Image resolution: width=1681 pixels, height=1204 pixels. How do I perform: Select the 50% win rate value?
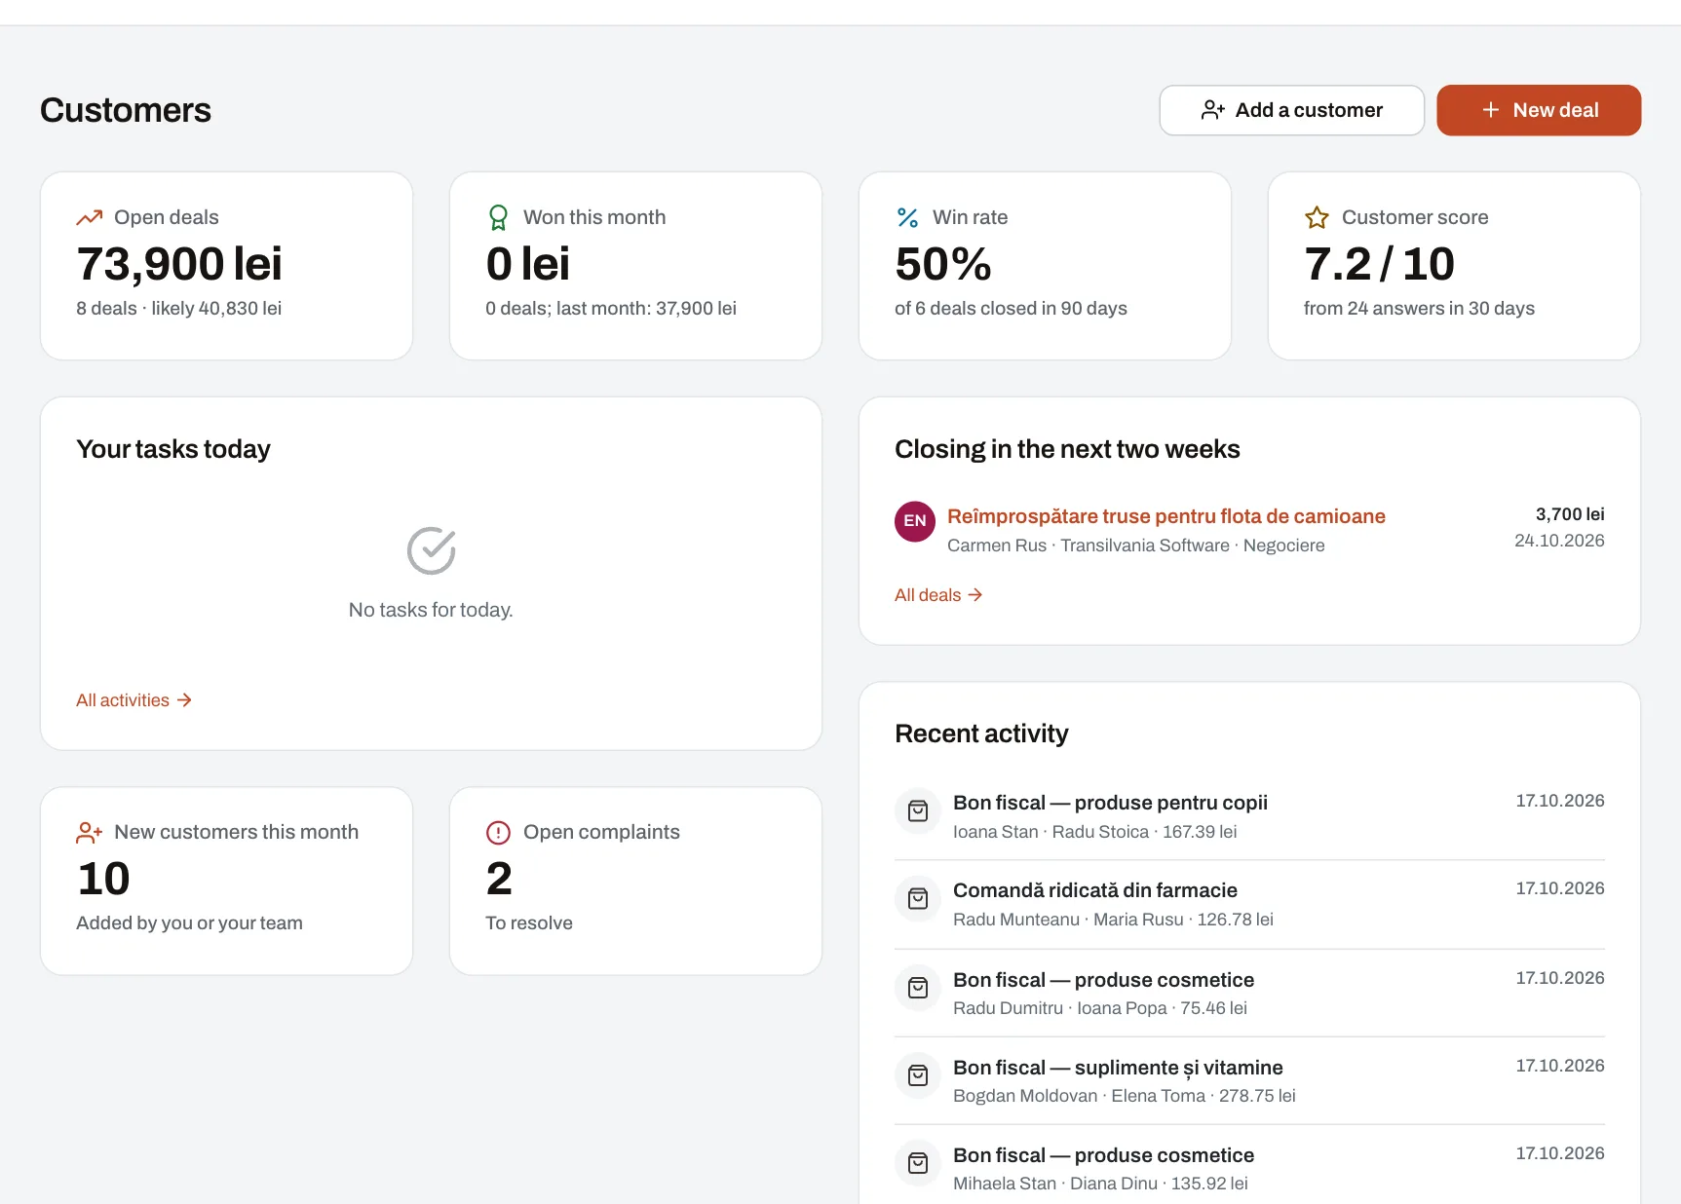(943, 264)
